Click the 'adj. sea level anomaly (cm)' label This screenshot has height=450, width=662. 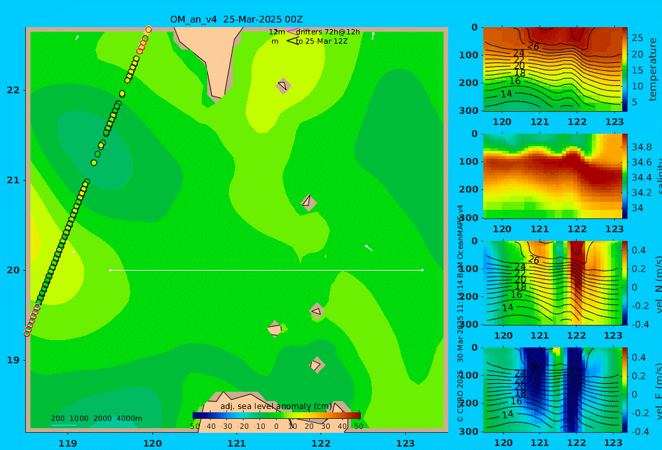[276, 406]
